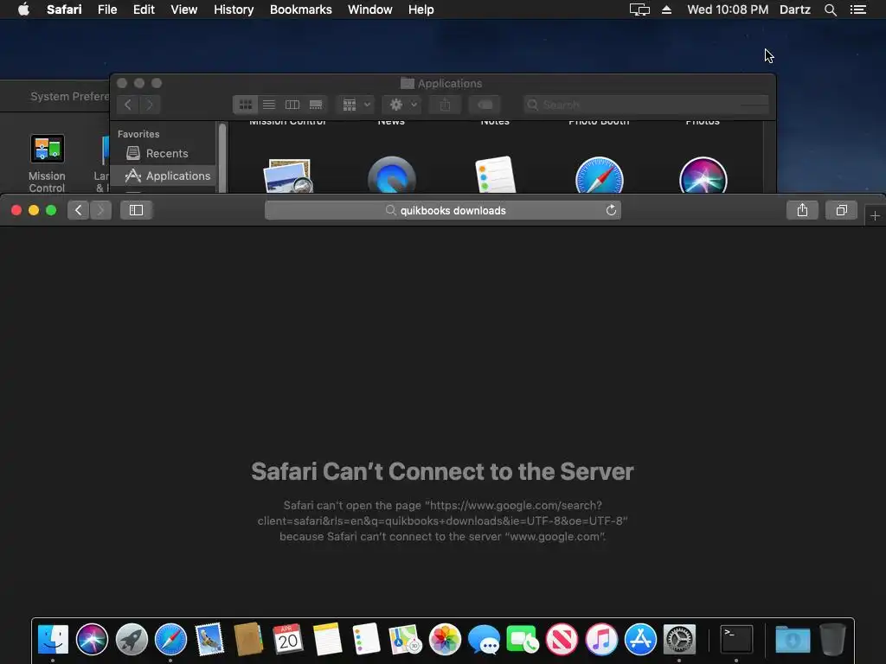Open Edit menu
This screenshot has height=664, width=886.
[144, 10]
